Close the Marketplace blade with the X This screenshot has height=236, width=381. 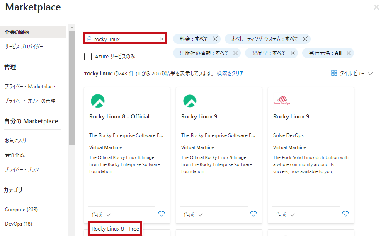point(376,7)
